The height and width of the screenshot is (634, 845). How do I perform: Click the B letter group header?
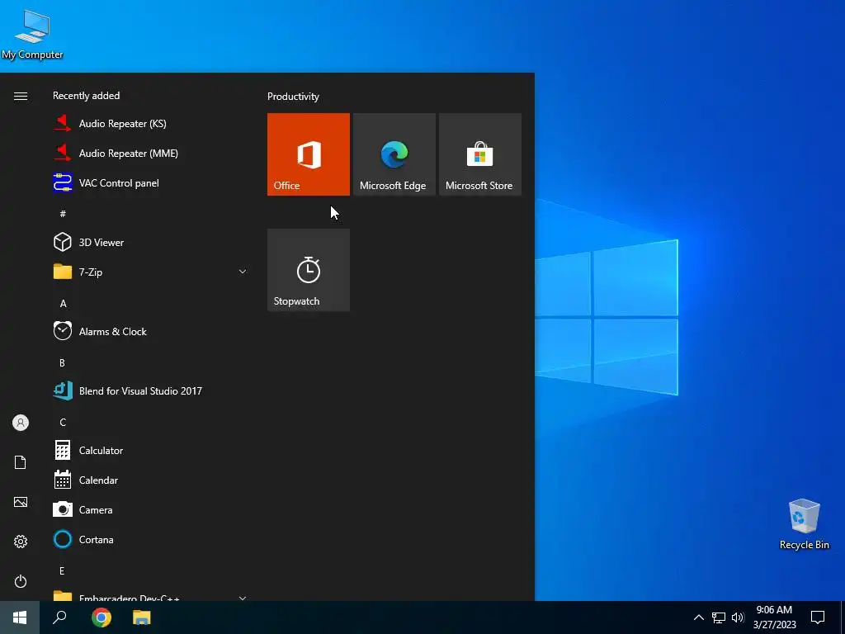point(62,363)
